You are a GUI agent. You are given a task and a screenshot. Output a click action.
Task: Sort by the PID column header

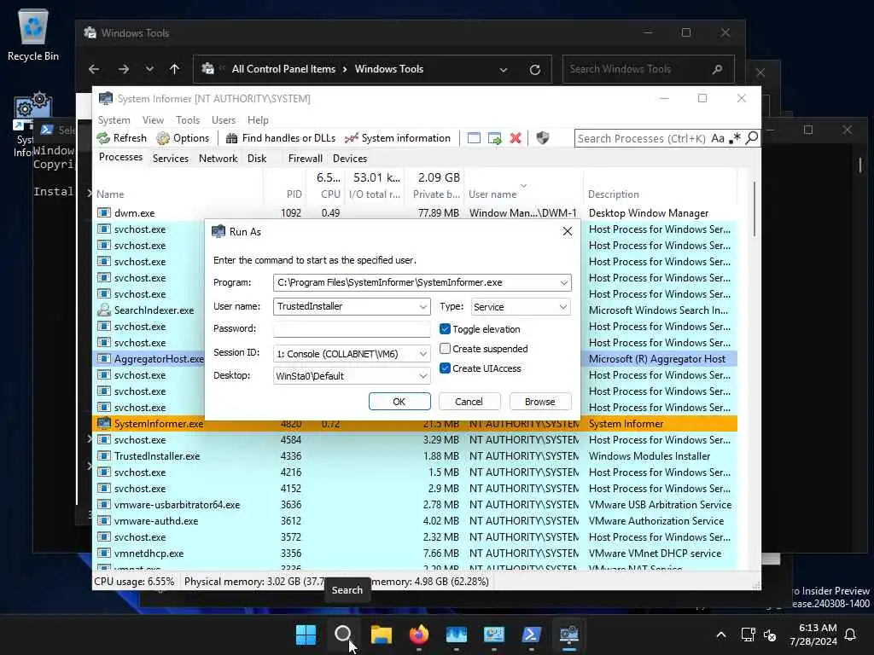click(x=294, y=194)
